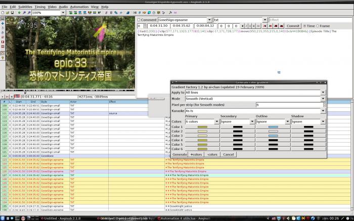Select the Frame radio button
Screen dimensions: 354x221
[318, 26]
